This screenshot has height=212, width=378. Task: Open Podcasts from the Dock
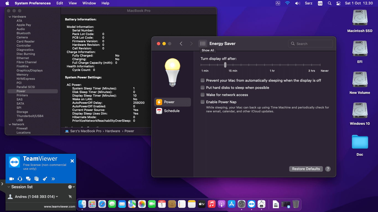(222, 204)
